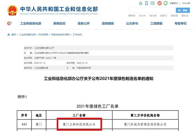Click the 序号 table header

[24, 115]
